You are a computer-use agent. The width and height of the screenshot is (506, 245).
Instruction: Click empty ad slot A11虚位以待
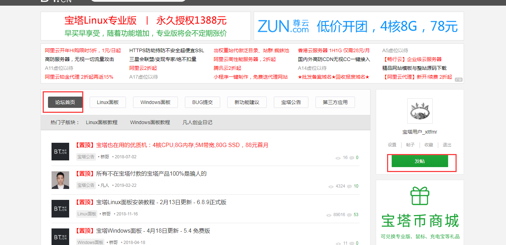click(59, 68)
